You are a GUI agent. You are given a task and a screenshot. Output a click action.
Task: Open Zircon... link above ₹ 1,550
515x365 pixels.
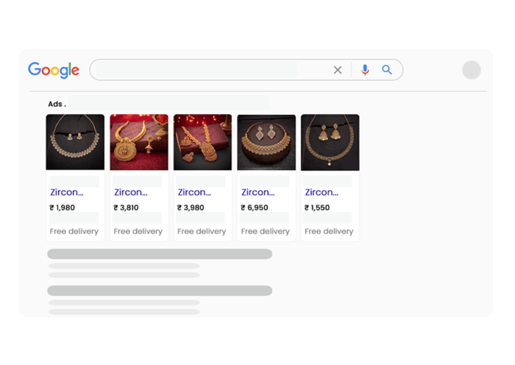coord(322,192)
